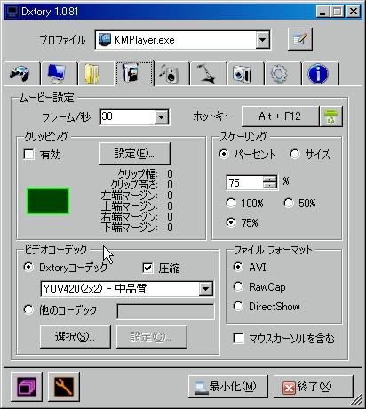Screen dimensions: 366x409
Task: Open the gear advanced settings tab
Action: [x=282, y=74]
